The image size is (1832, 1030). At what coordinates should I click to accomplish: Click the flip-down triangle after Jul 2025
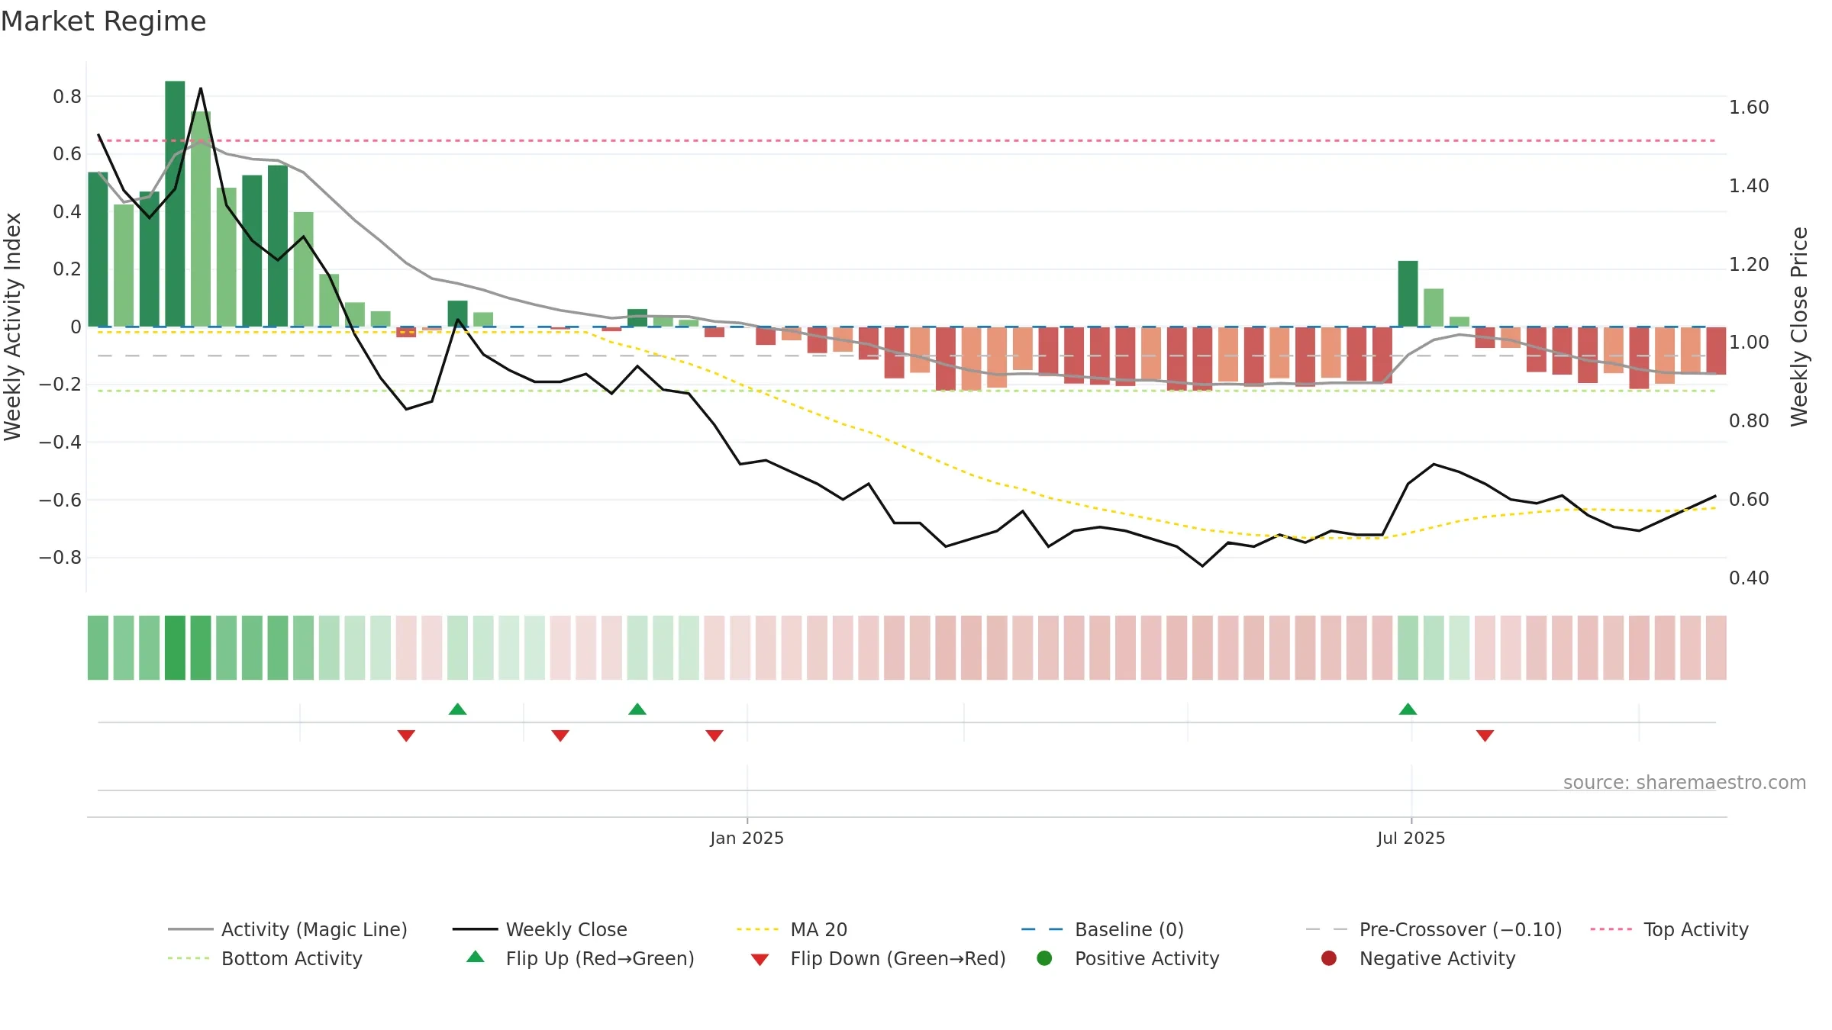pyautogui.click(x=1485, y=735)
